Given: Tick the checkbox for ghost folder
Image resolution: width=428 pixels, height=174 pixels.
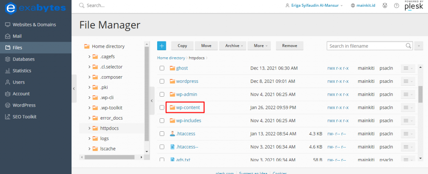Looking at the screenshot, I should pos(162,68).
